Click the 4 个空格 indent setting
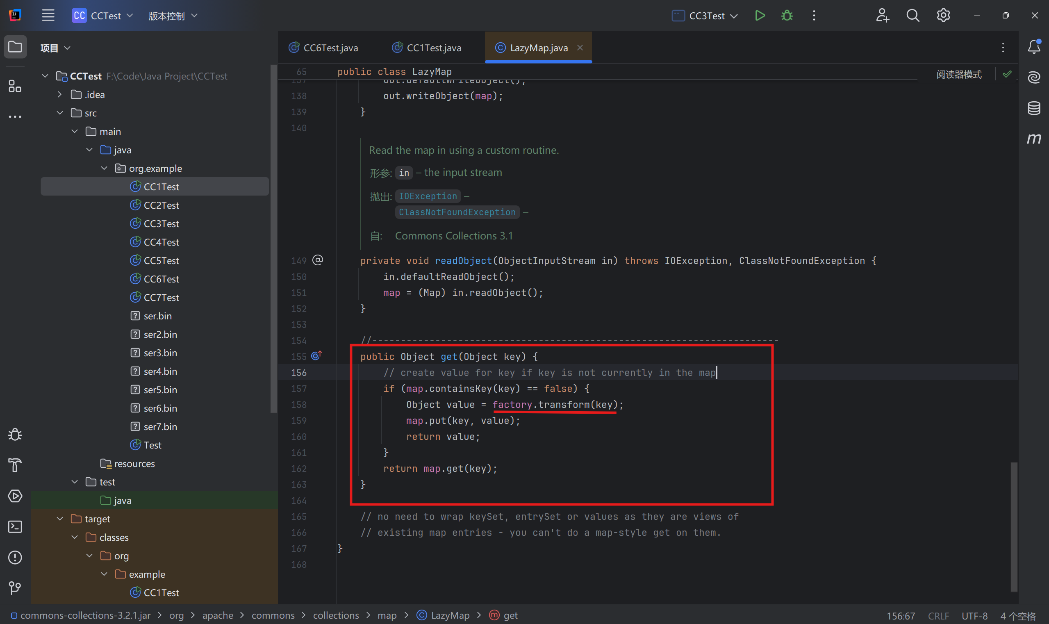 (1017, 616)
